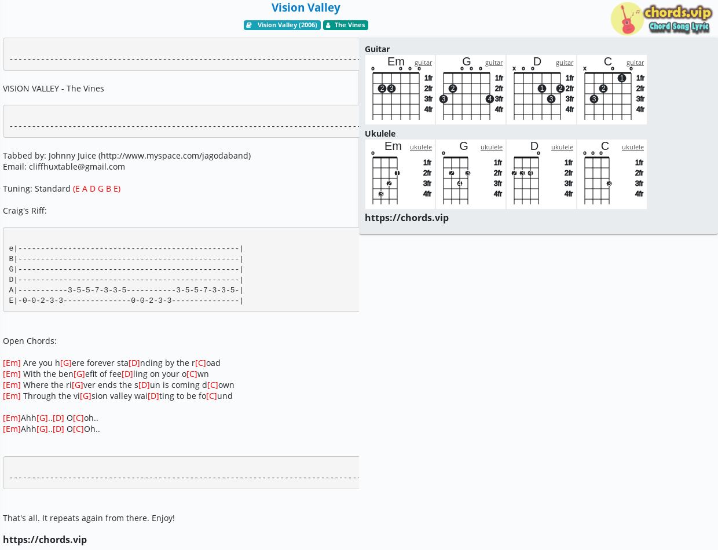Click the low E string tab line of the riff
Viewport: 718px width, 550px height.
(x=126, y=300)
